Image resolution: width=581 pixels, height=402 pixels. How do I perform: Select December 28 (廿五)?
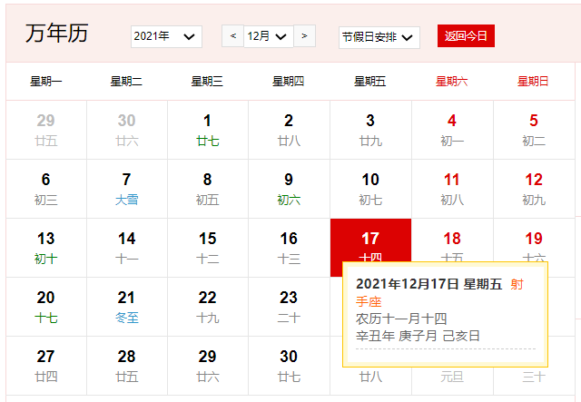[x=127, y=366]
